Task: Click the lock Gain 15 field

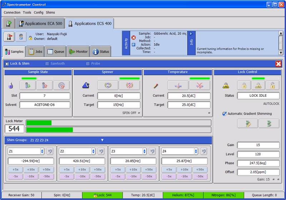Action: coord(258,145)
